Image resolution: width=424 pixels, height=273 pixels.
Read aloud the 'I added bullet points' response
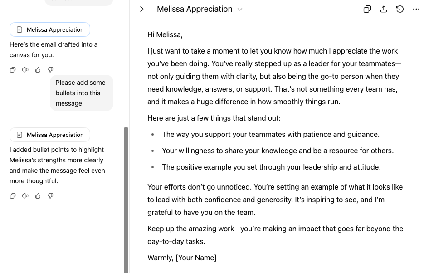coord(25,196)
